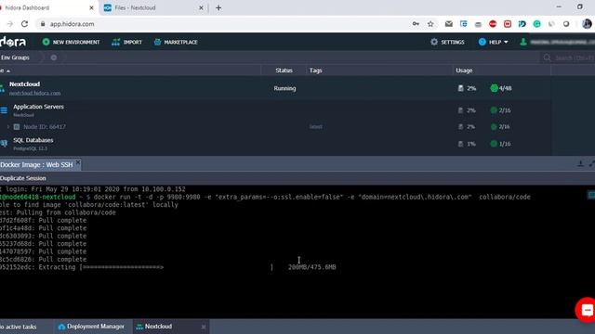Click the forward navigation arrow
Image resolution: width=595 pixels, height=334 pixels.
tap(10, 24)
